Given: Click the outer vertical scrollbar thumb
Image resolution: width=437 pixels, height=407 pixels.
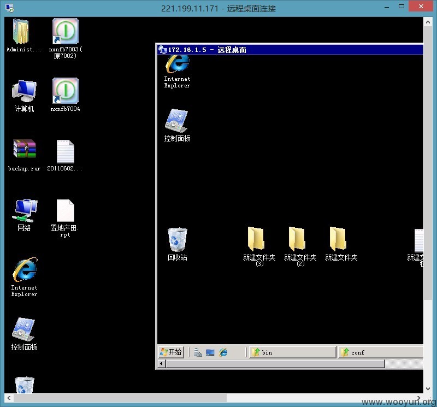Looking at the screenshot, I should click(428, 163).
